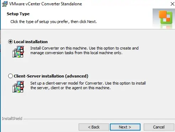This screenshot has height=132, width=175.
Task: Go to the next step with Next
Action: [125, 127]
